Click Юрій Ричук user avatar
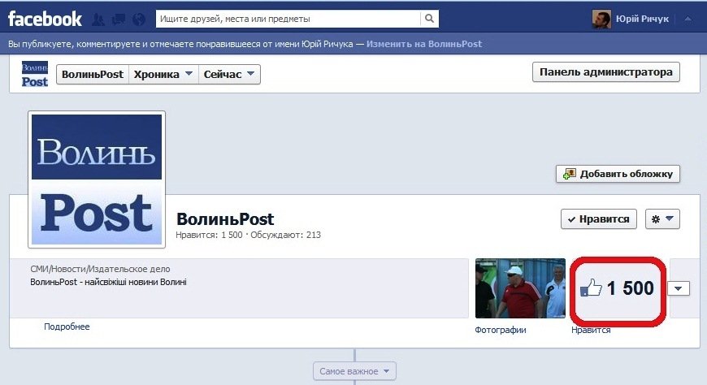 pos(602,19)
